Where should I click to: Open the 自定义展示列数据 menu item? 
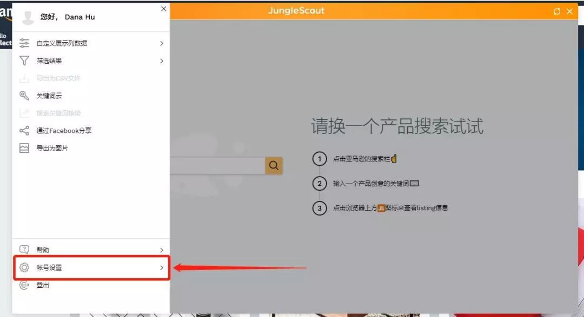point(91,43)
